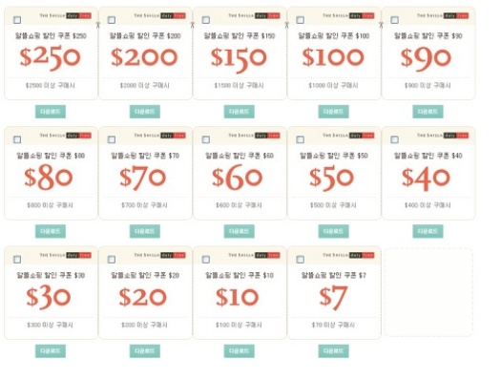Click the large $200 coupon amount

click(x=144, y=57)
